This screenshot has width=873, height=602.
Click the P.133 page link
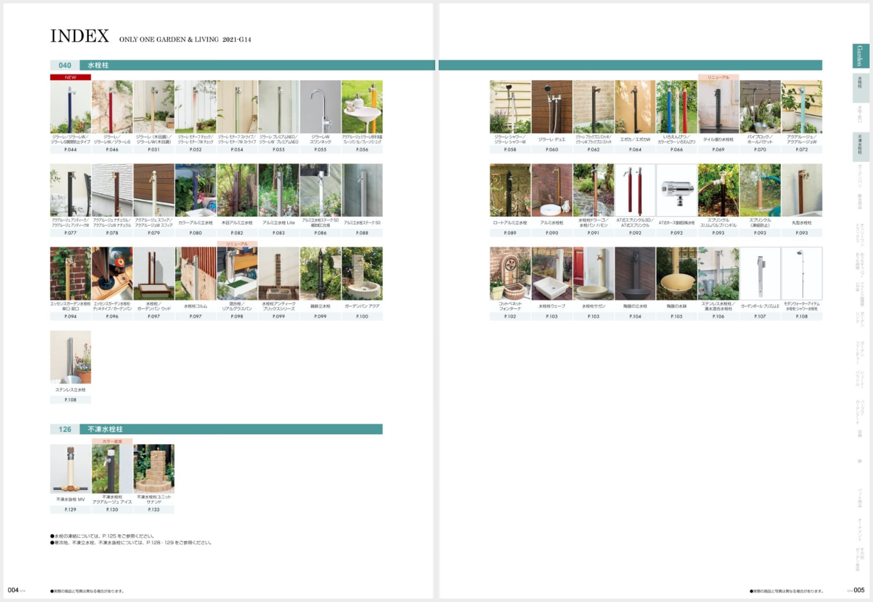click(x=154, y=510)
